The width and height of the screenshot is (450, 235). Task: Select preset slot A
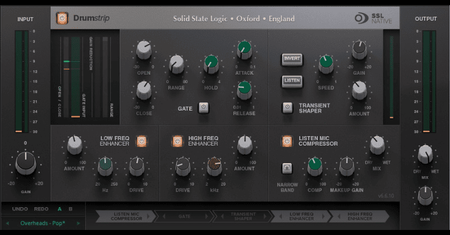(60, 209)
